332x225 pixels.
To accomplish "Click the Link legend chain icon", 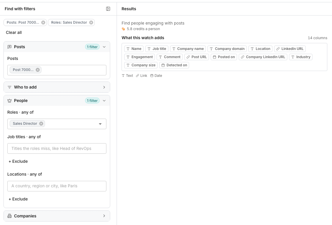I will click(138, 76).
